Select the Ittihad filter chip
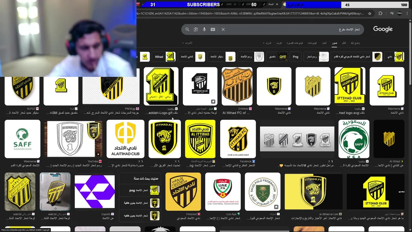The height and width of the screenshot is (232, 412). point(164,57)
